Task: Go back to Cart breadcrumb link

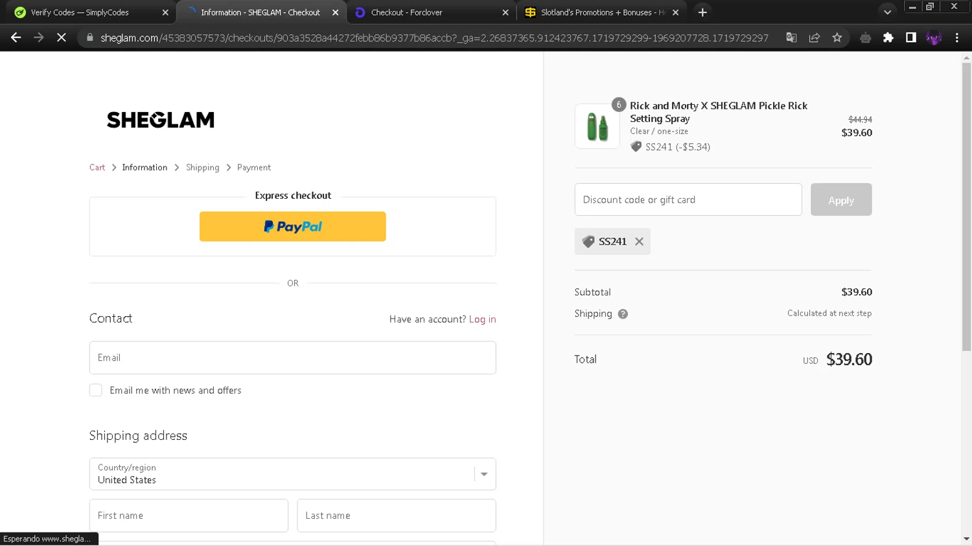Action: [97, 167]
